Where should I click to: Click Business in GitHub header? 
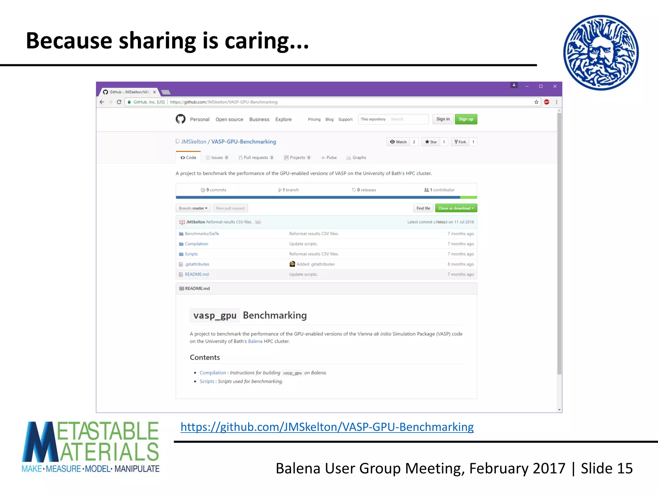point(259,119)
